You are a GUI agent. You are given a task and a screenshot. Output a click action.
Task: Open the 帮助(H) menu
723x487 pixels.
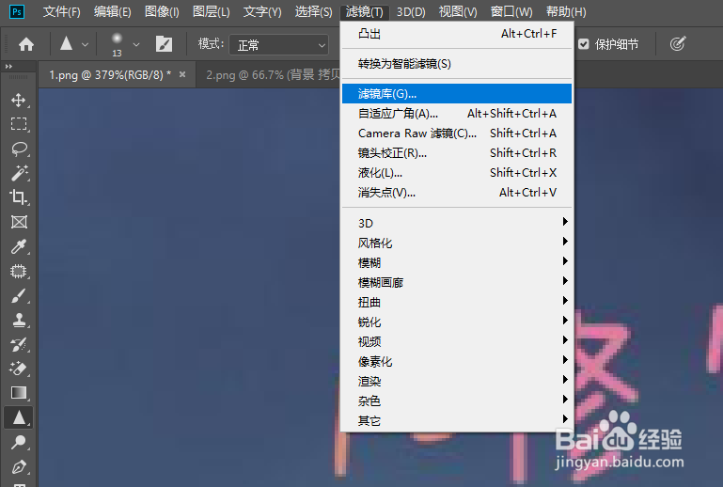pos(566,11)
